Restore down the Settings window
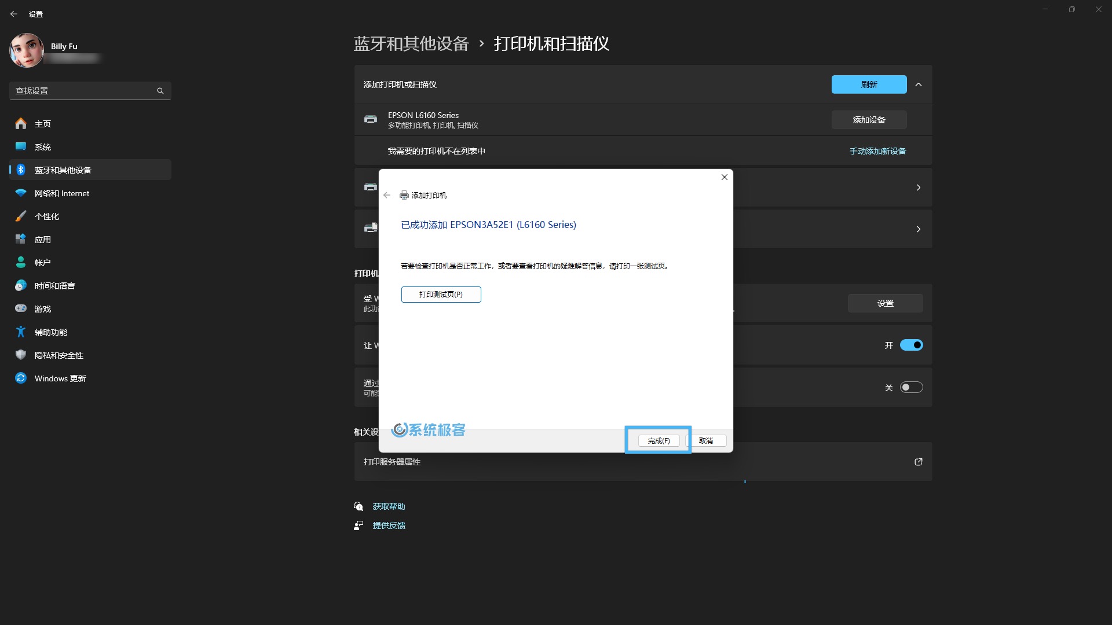Viewport: 1112px width, 625px height. tap(1072, 9)
